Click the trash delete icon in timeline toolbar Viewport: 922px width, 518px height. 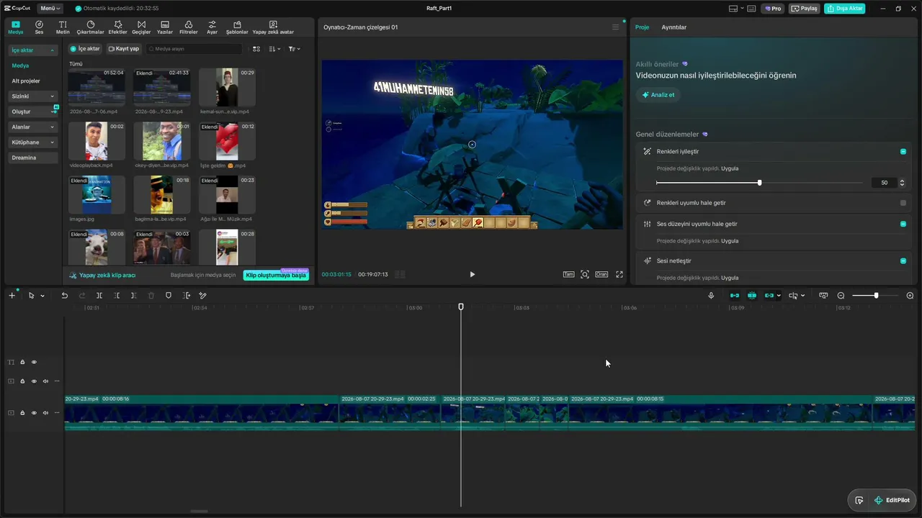pos(151,296)
